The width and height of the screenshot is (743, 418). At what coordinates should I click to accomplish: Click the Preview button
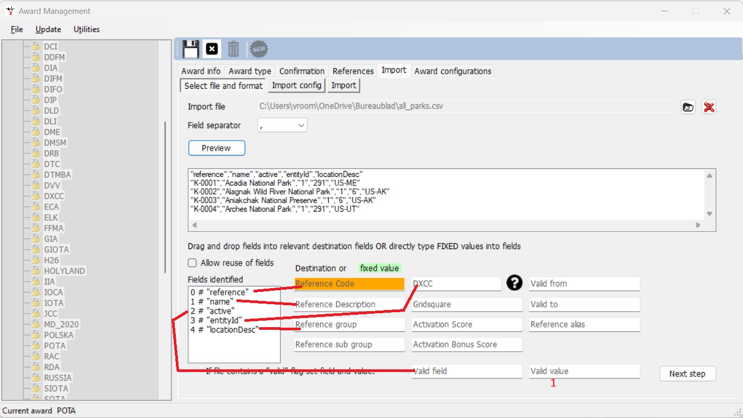[x=216, y=148]
